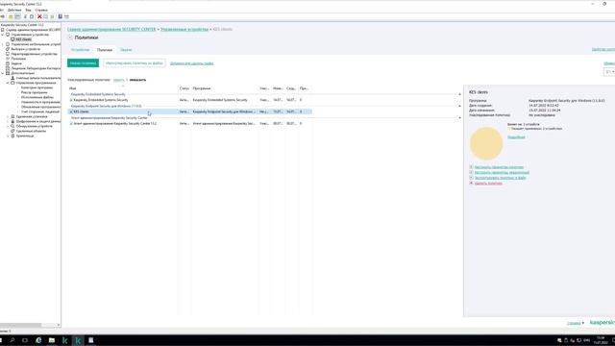
Task: Open Internet Explorer from taskbar
Action: pos(38,340)
